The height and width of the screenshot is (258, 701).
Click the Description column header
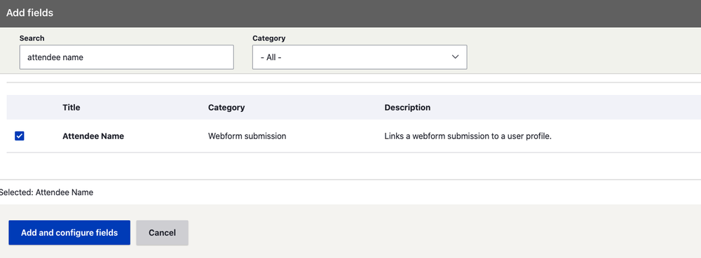click(407, 108)
